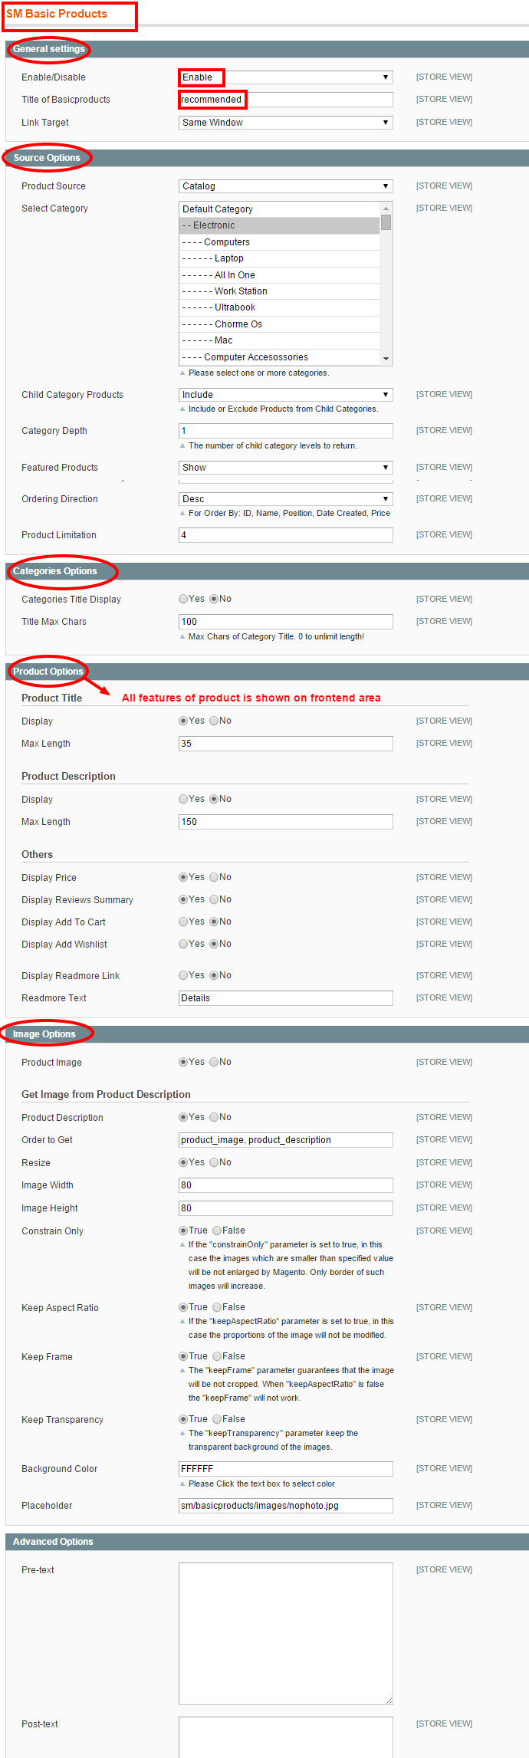
Task: Set Resize option to No
Action: (x=214, y=1163)
